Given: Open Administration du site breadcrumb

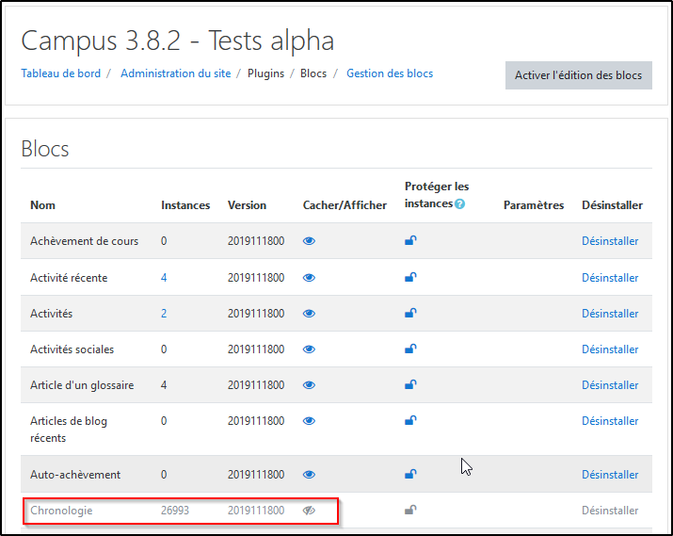Looking at the screenshot, I should (175, 73).
